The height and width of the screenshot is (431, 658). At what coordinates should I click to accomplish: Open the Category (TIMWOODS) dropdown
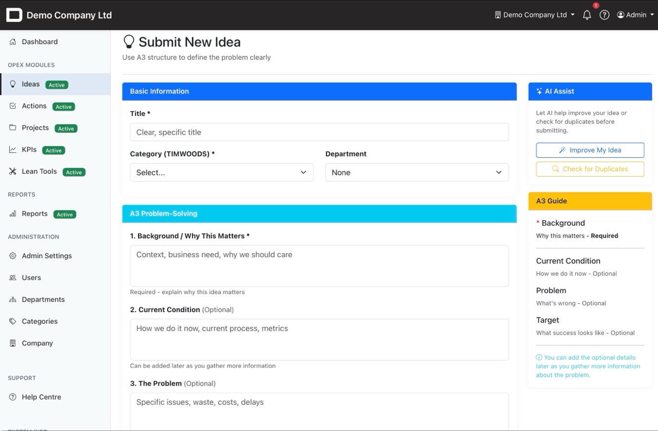pyautogui.click(x=221, y=172)
